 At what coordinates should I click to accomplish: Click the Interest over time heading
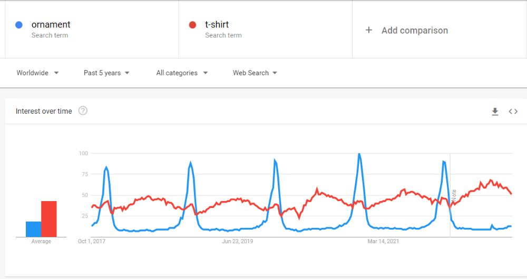44,111
